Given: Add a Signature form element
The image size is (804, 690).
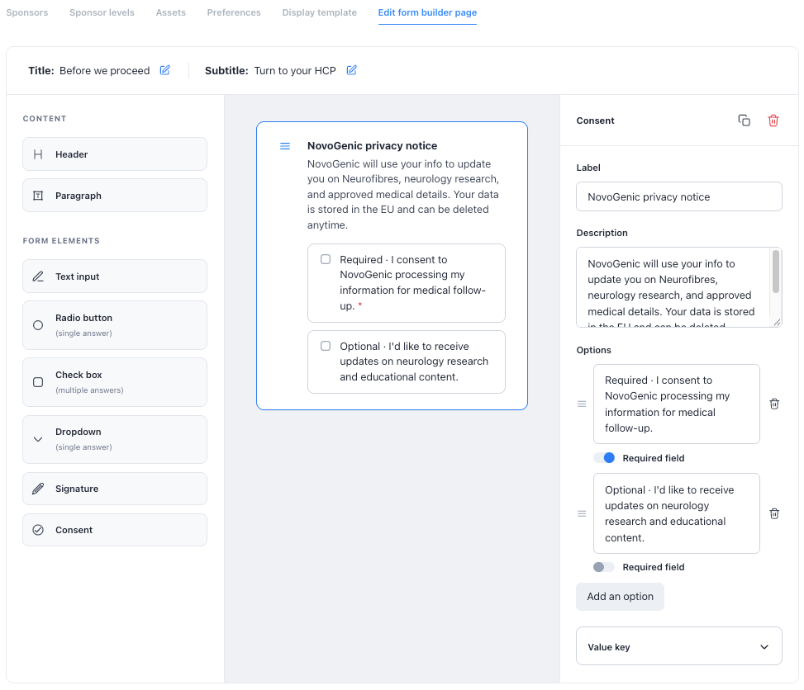Looking at the screenshot, I should click(x=115, y=489).
